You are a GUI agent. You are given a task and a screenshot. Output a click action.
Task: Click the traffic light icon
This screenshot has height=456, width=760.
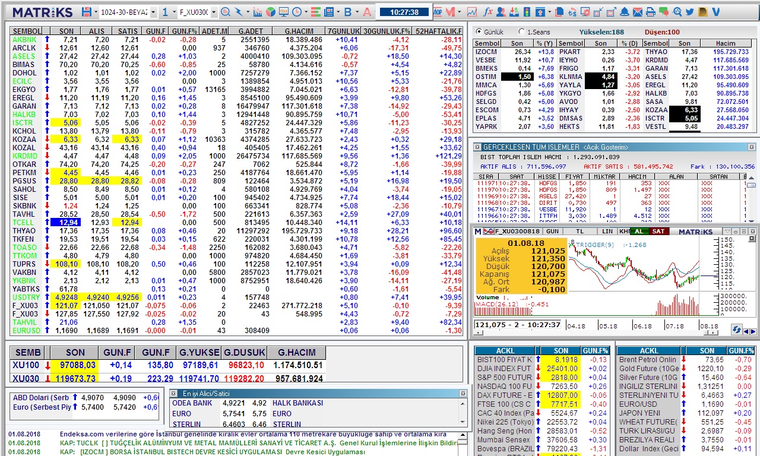(x=527, y=12)
